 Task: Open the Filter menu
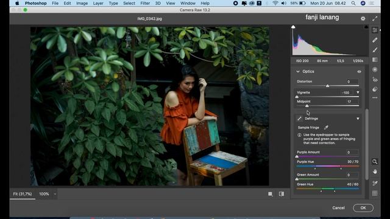click(145, 3)
